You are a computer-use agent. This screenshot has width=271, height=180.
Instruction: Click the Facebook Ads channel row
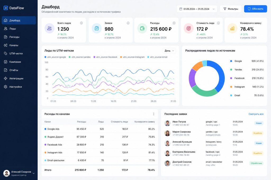tap(100, 145)
